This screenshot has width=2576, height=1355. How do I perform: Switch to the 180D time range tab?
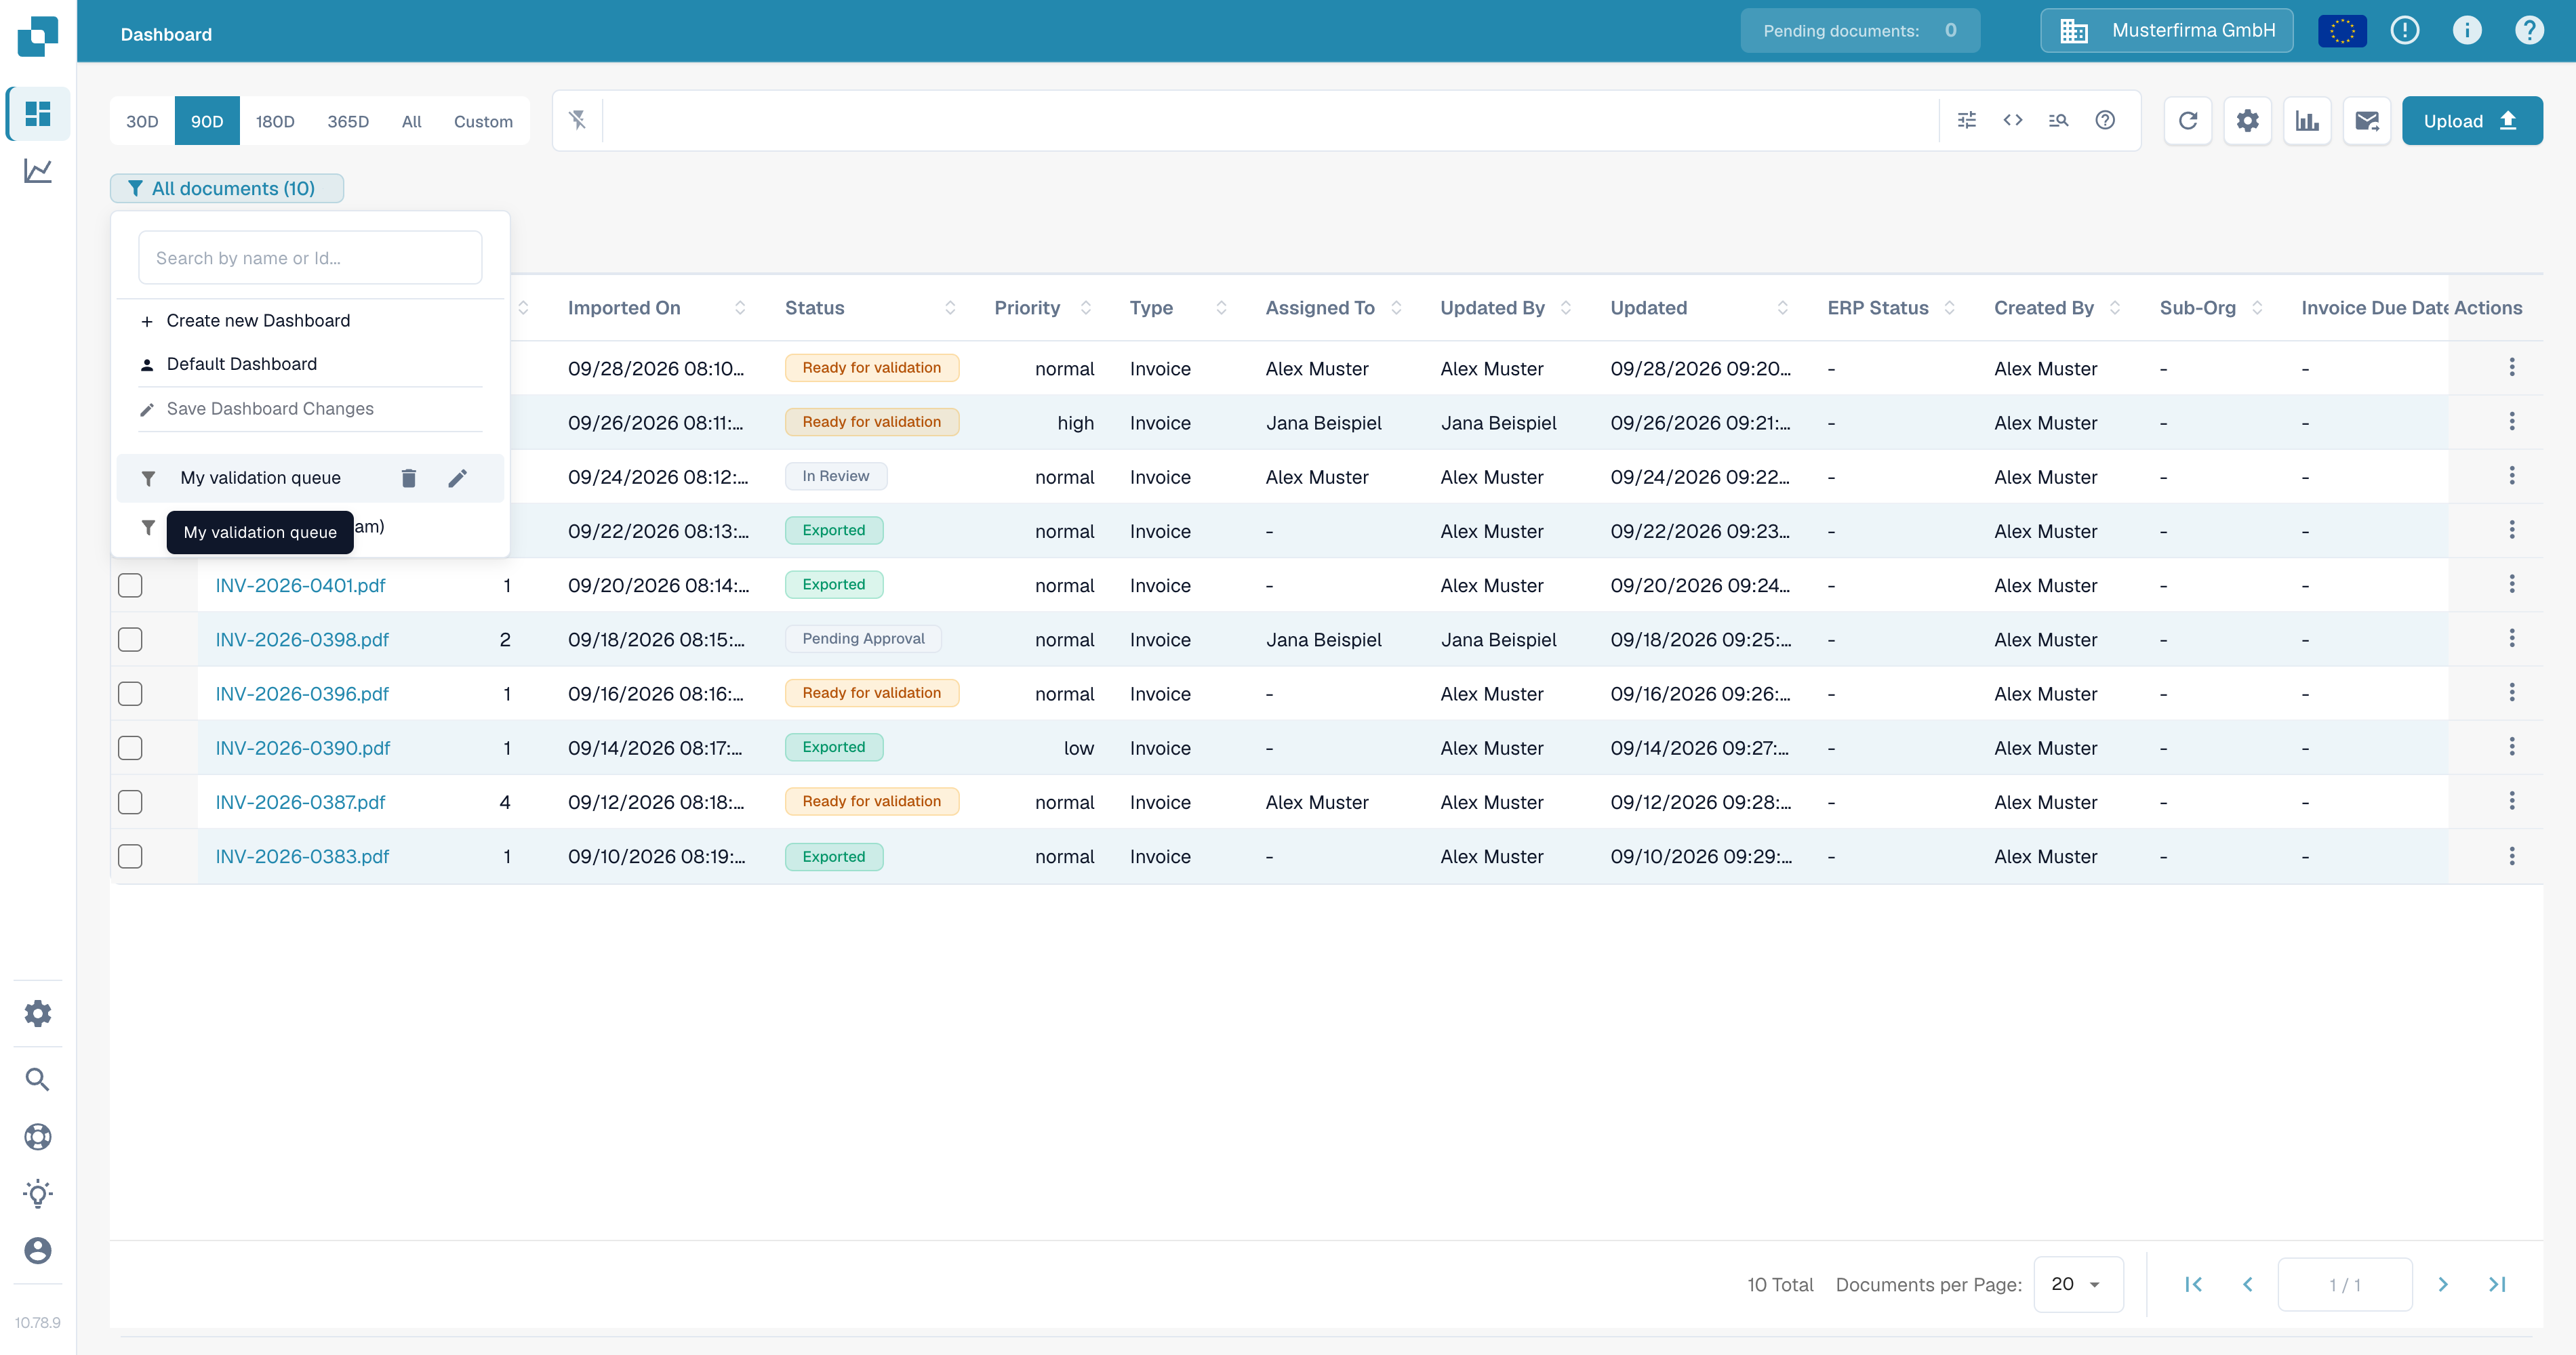(275, 121)
